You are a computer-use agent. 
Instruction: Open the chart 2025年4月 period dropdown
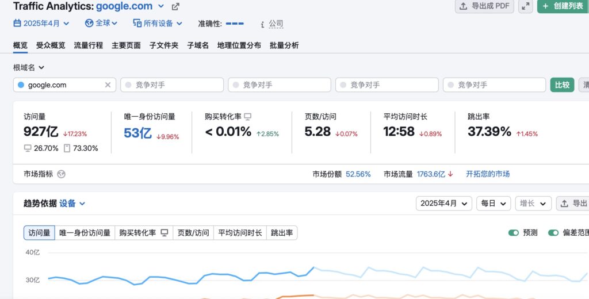pyautogui.click(x=444, y=204)
